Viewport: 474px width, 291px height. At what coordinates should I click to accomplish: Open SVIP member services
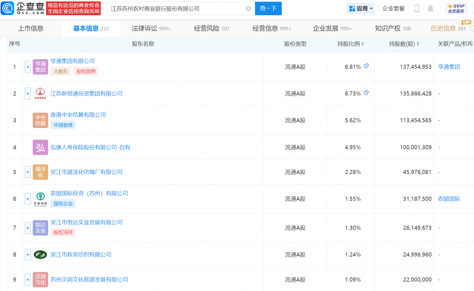tap(456, 9)
